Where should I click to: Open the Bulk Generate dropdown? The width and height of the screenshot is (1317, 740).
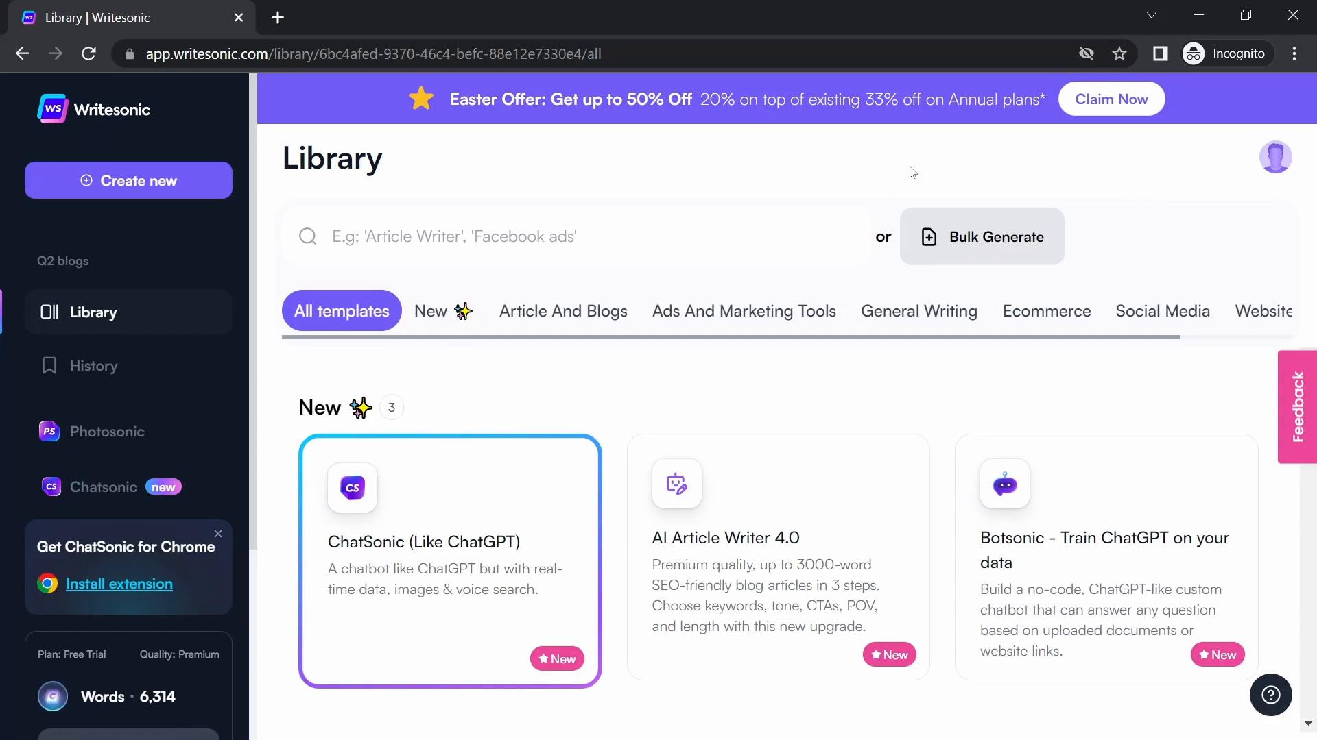982,236
